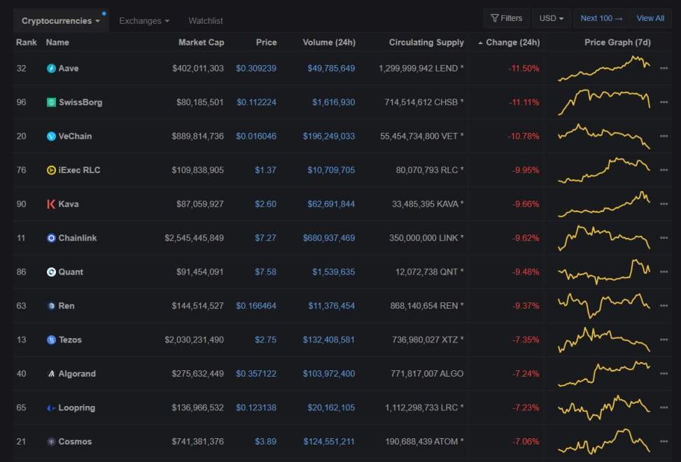This screenshot has width=681, height=462.
Task: Sort table by Market Cap header
Action: pyautogui.click(x=201, y=43)
